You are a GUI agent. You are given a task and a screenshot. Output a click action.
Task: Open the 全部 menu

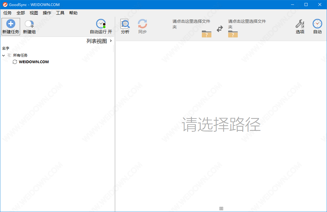click(21, 13)
